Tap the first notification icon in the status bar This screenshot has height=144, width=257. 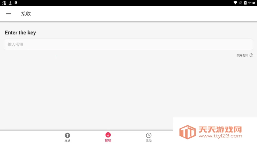4,3
